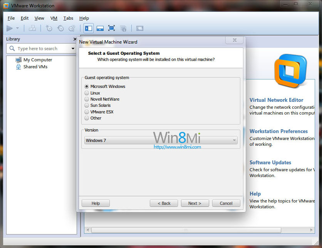
Task: Open the snapshot manager toolbar icon
Action: 72,28
